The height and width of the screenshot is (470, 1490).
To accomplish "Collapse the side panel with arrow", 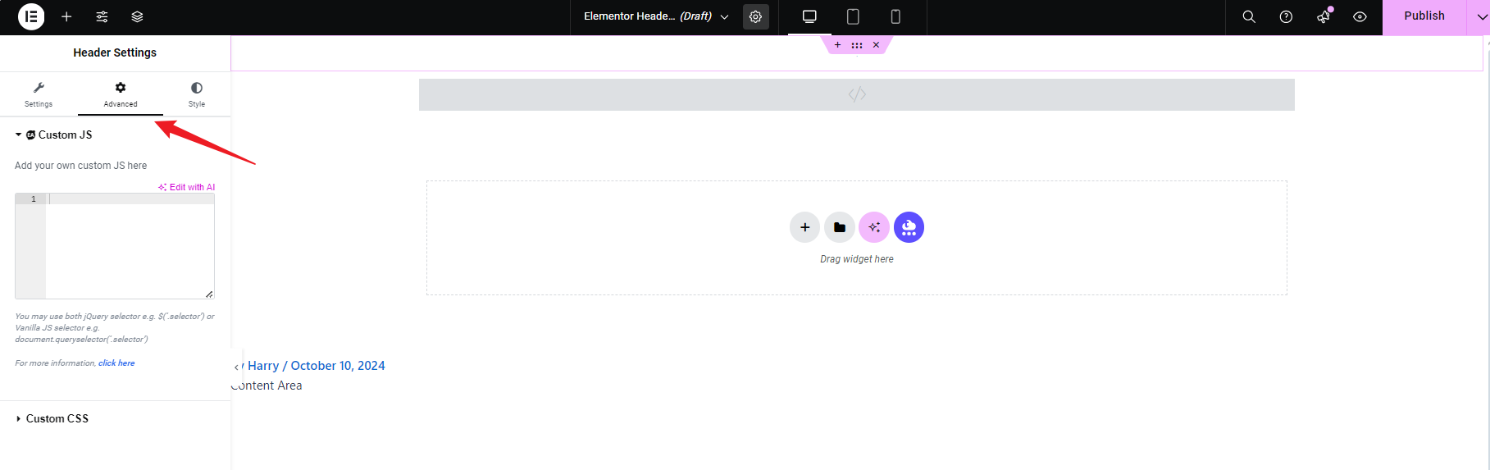I will pyautogui.click(x=236, y=367).
